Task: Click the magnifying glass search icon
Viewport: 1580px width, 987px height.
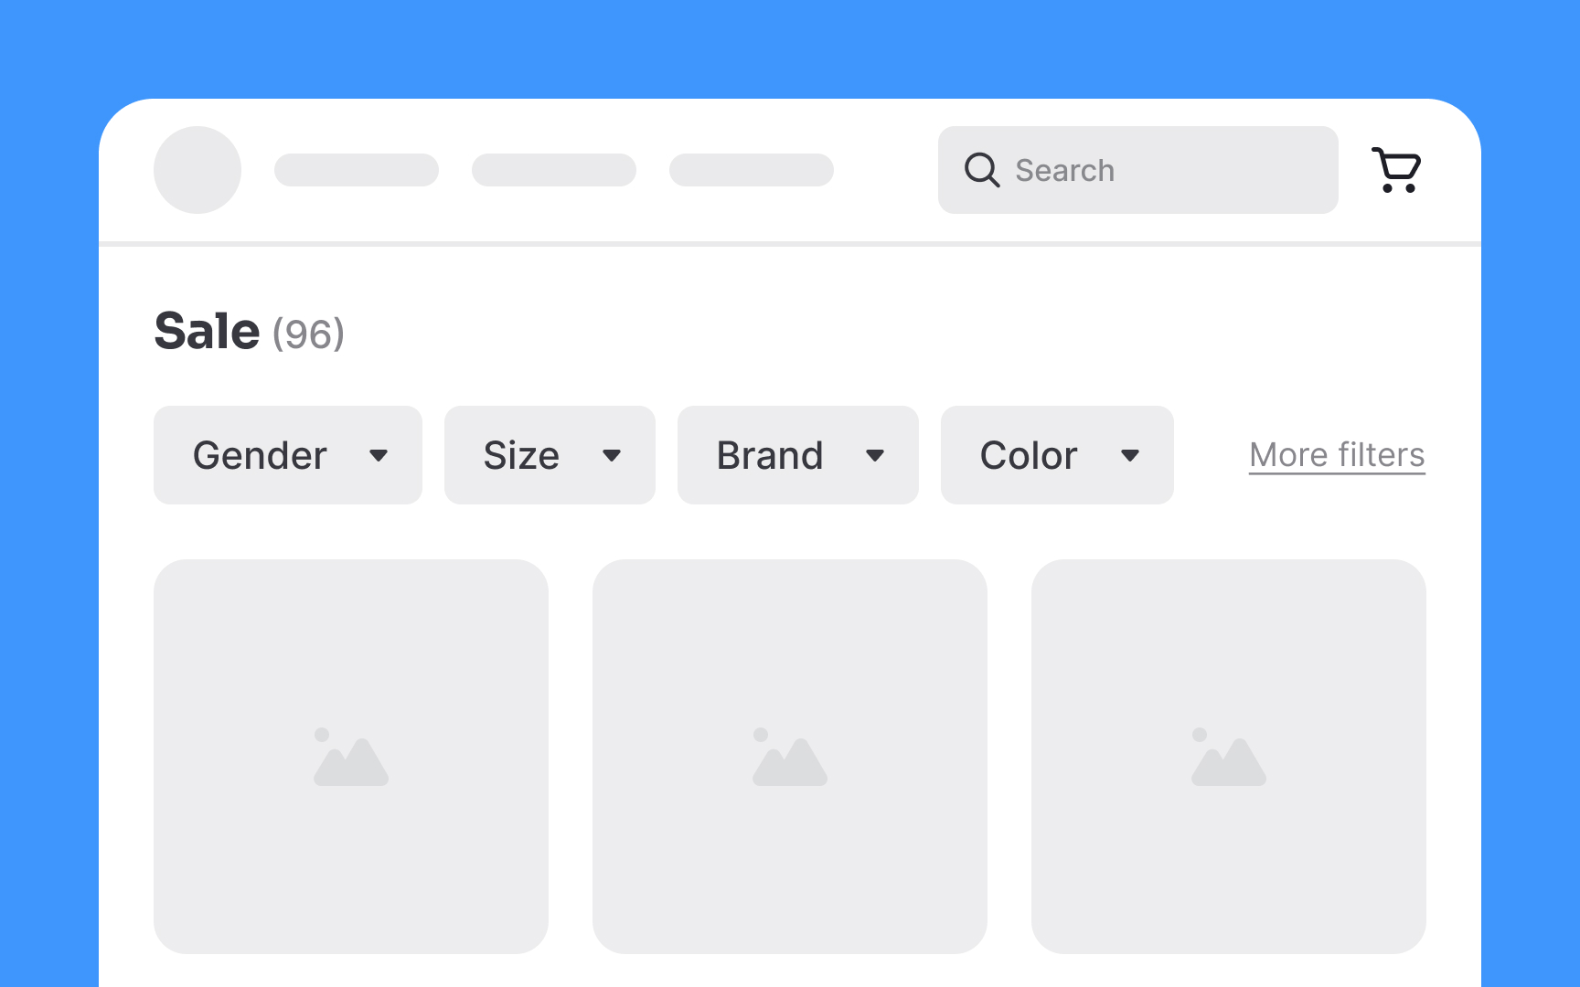Action: pyautogui.click(x=981, y=170)
